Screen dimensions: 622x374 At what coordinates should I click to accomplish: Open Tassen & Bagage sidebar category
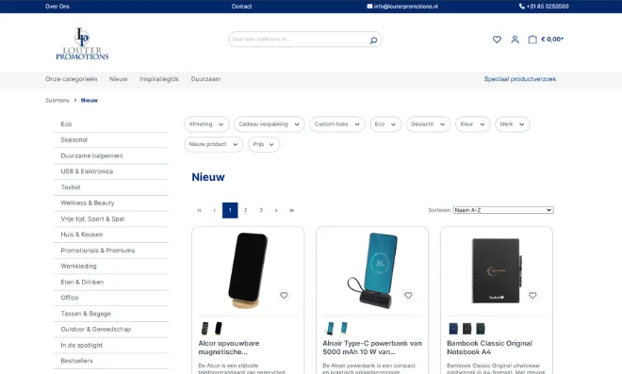[x=110, y=314]
